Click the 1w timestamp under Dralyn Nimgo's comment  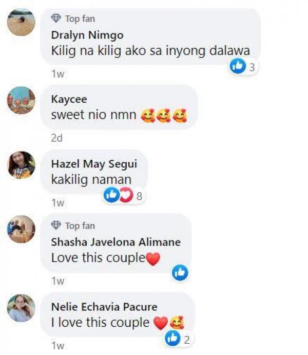tap(58, 73)
